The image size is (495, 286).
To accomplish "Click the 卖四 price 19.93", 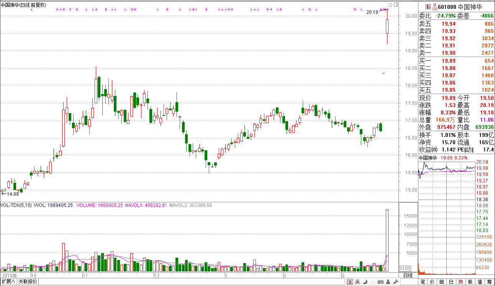I will coord(449,31).
